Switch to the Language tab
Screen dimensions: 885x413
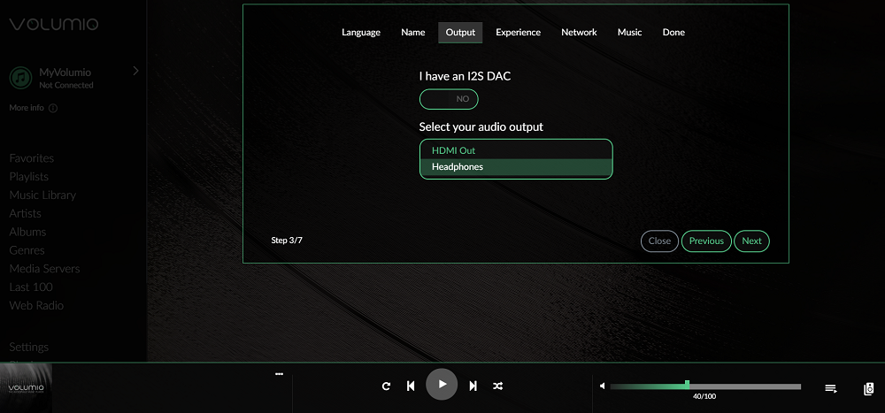point(361,32)
